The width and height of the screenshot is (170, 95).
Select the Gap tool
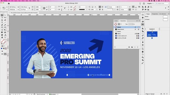pos(5,17)
